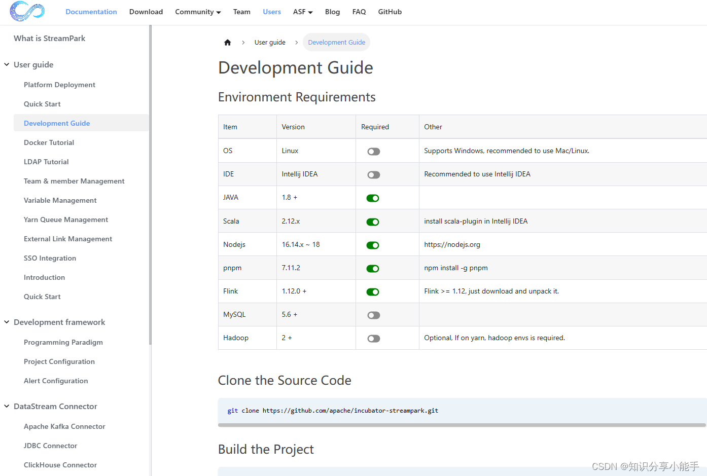Open Alert Configuration page
The height and width of the screenshot is (476, 707).
click(x=56, y=381)
